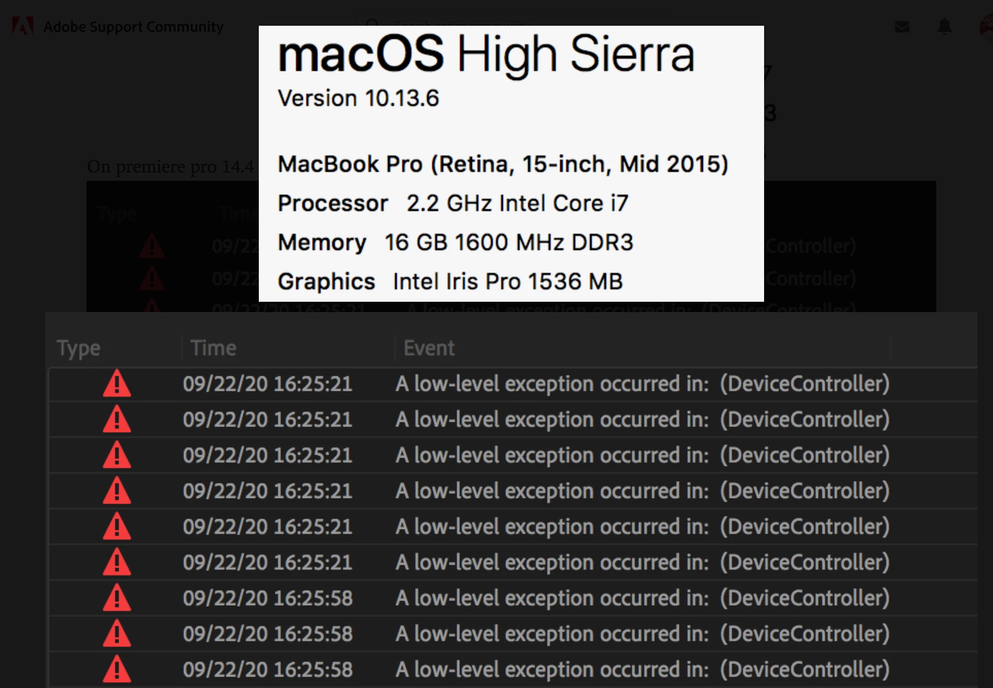Sort events by the Type column header

78,348
